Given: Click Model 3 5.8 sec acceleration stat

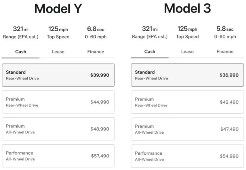Looking at the screenshot, I should pos(225,33).
